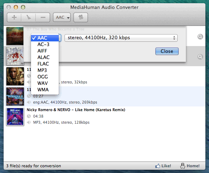Select the Nicky Romero & NERVO track title
The height and width of the screenshot is (173, 209).
point(76,110)
